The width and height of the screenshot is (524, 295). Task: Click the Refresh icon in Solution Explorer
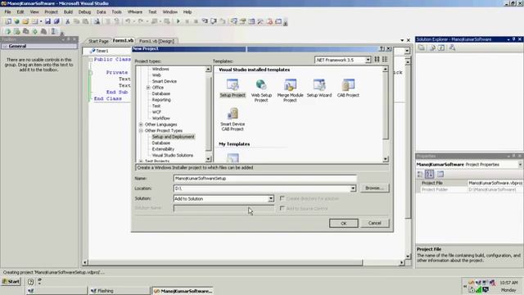pyautogui.click(x=441, y=48)
